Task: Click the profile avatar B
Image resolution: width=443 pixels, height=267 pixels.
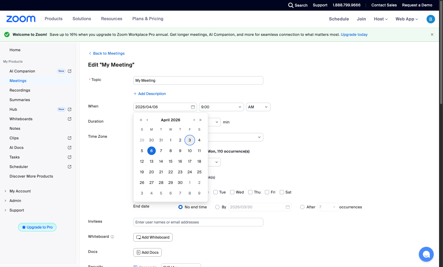Action: point(431,19)
